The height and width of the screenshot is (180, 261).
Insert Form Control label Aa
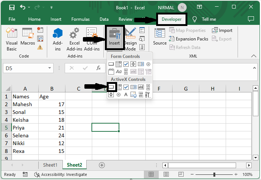(x=119, y=72)
